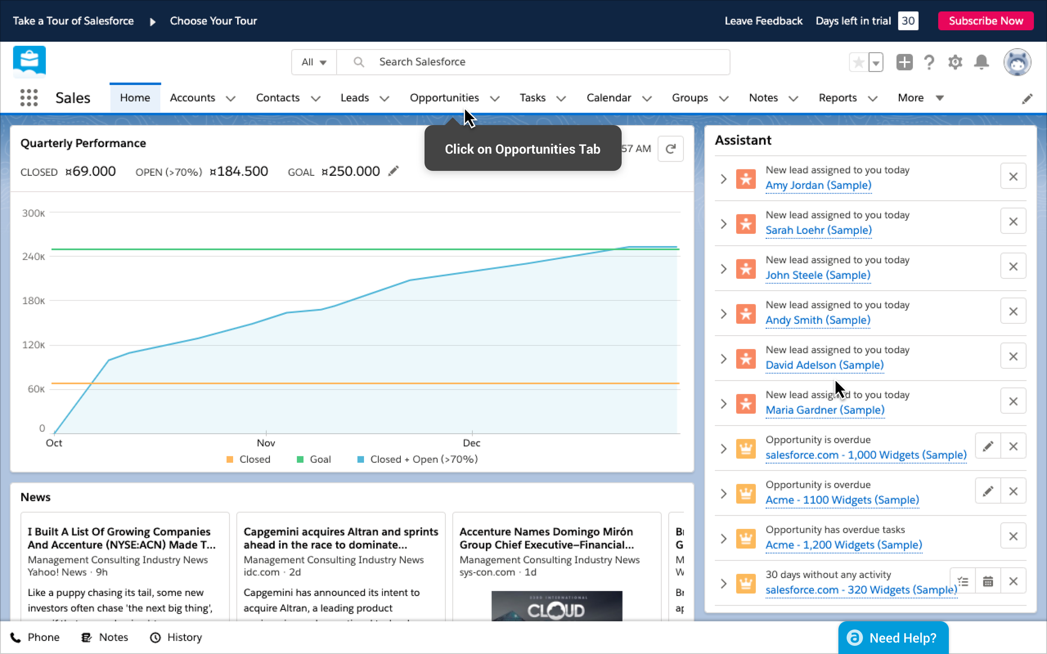Edit the quarterly goal pencil icon

(394, 171)
